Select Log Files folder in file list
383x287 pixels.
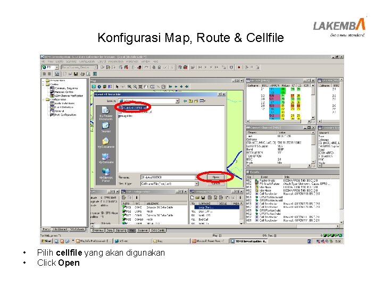[126, 116]
